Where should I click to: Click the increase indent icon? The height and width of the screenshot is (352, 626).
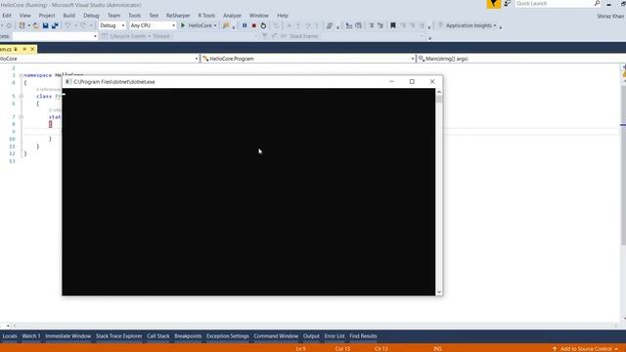coord(359,25)
